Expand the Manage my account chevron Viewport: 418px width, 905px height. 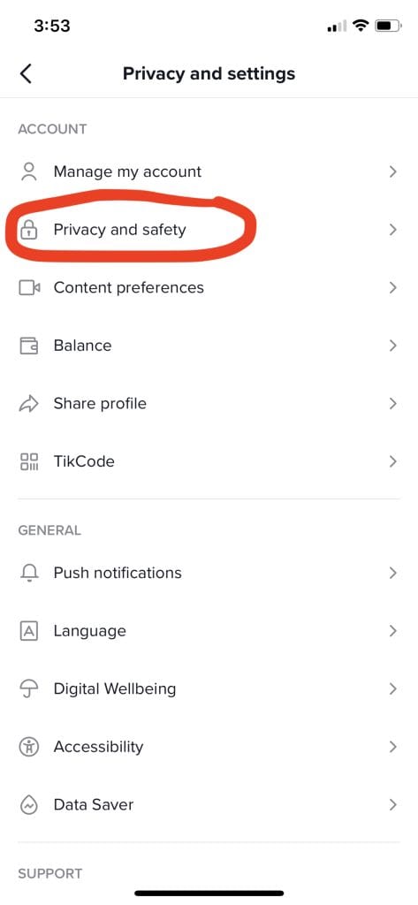pos(392,171)
